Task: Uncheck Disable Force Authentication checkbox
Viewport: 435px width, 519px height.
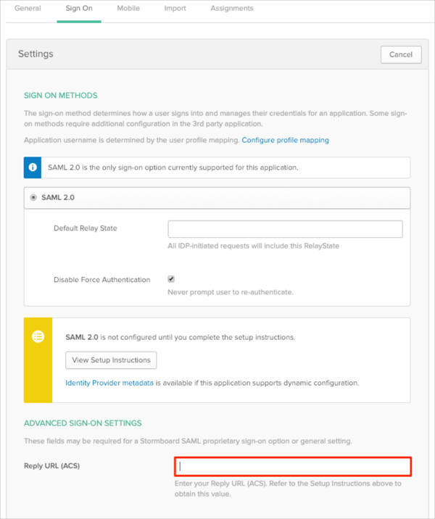Action: (x=171, y=279)
